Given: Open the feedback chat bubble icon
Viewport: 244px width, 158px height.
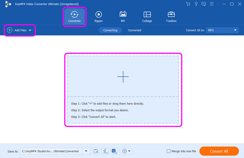Looking at the screenshot, I should 204,4.
